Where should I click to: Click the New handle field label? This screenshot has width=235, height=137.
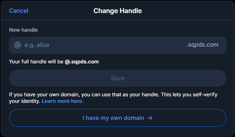point(23,30)
